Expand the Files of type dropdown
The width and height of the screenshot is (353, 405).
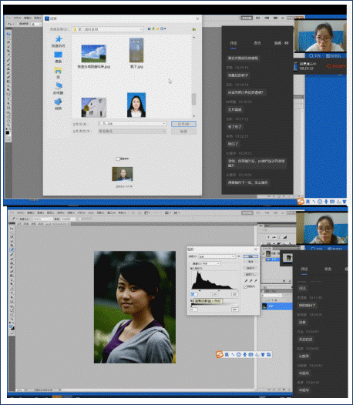[x=163, y=131]
